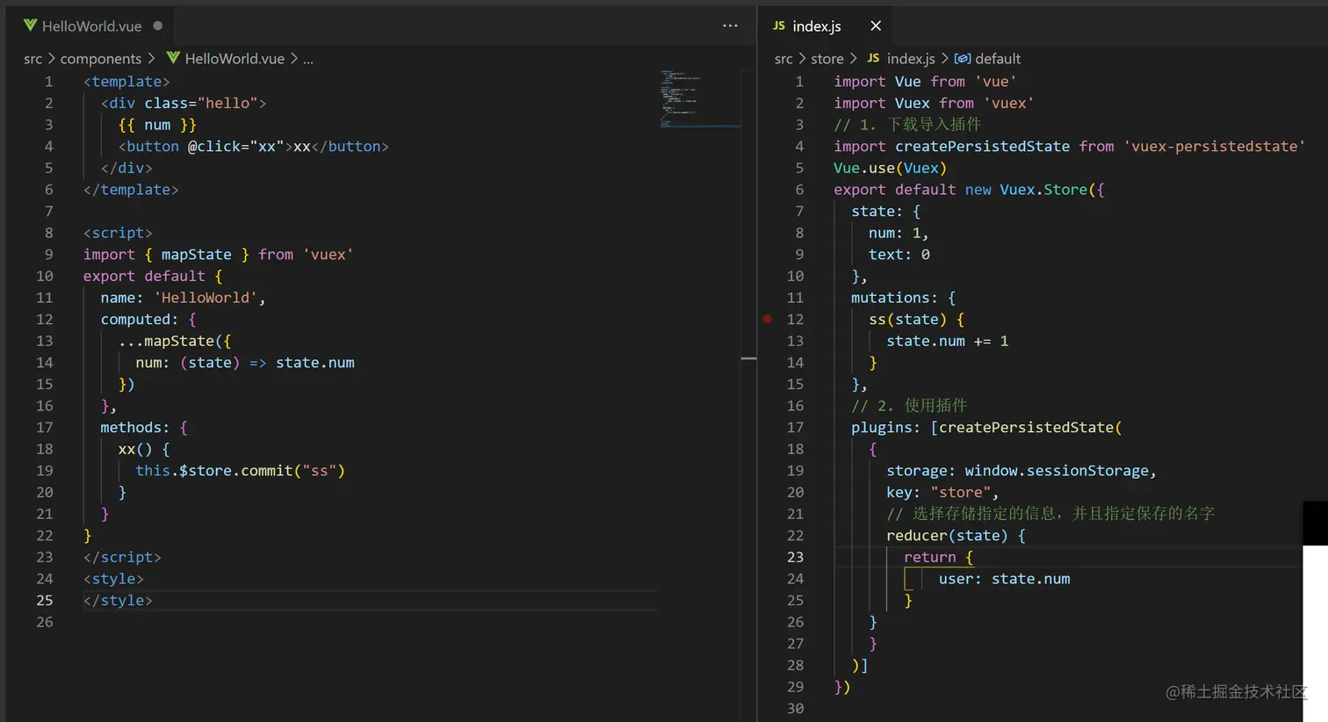Click the 'plugins: [createPersistedState(' line
This screenshot has width=1328, height=722.
(986, 428)
